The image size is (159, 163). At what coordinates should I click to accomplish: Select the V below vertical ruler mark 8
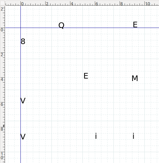click(23, 137)
